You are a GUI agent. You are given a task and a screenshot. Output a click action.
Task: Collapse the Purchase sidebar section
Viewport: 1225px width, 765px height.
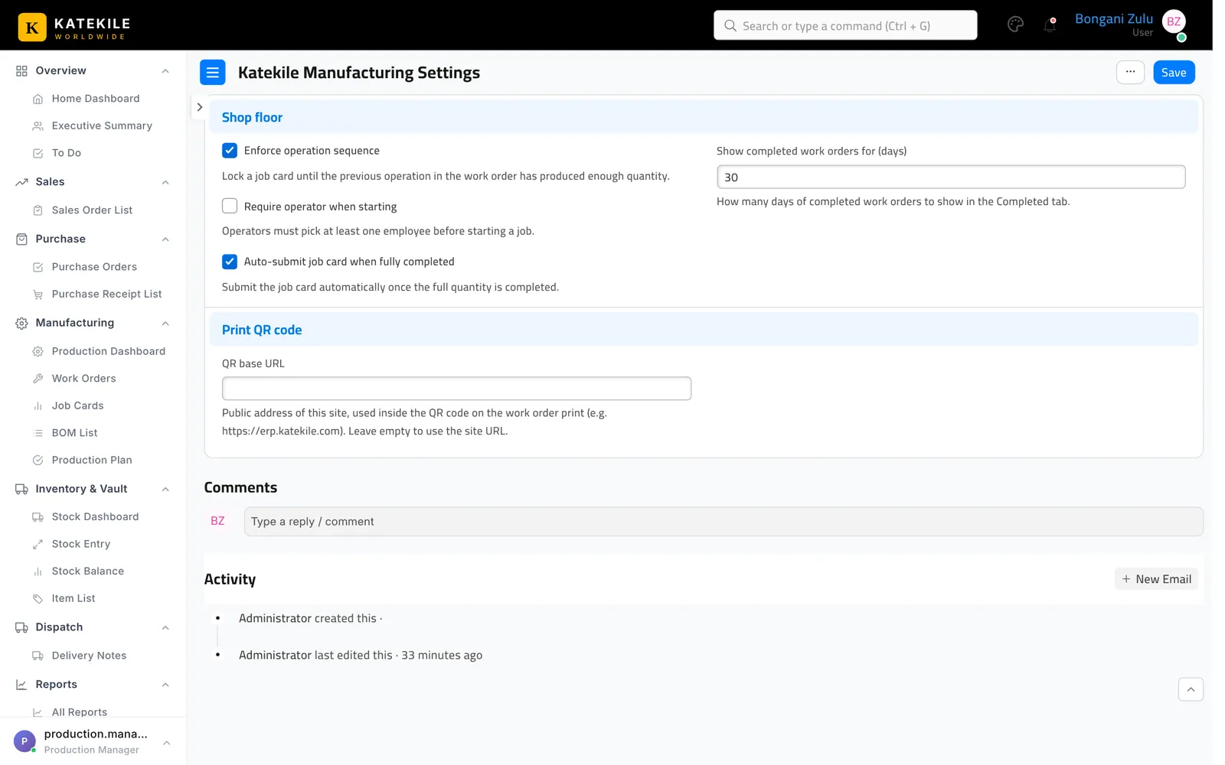[165, 239]
